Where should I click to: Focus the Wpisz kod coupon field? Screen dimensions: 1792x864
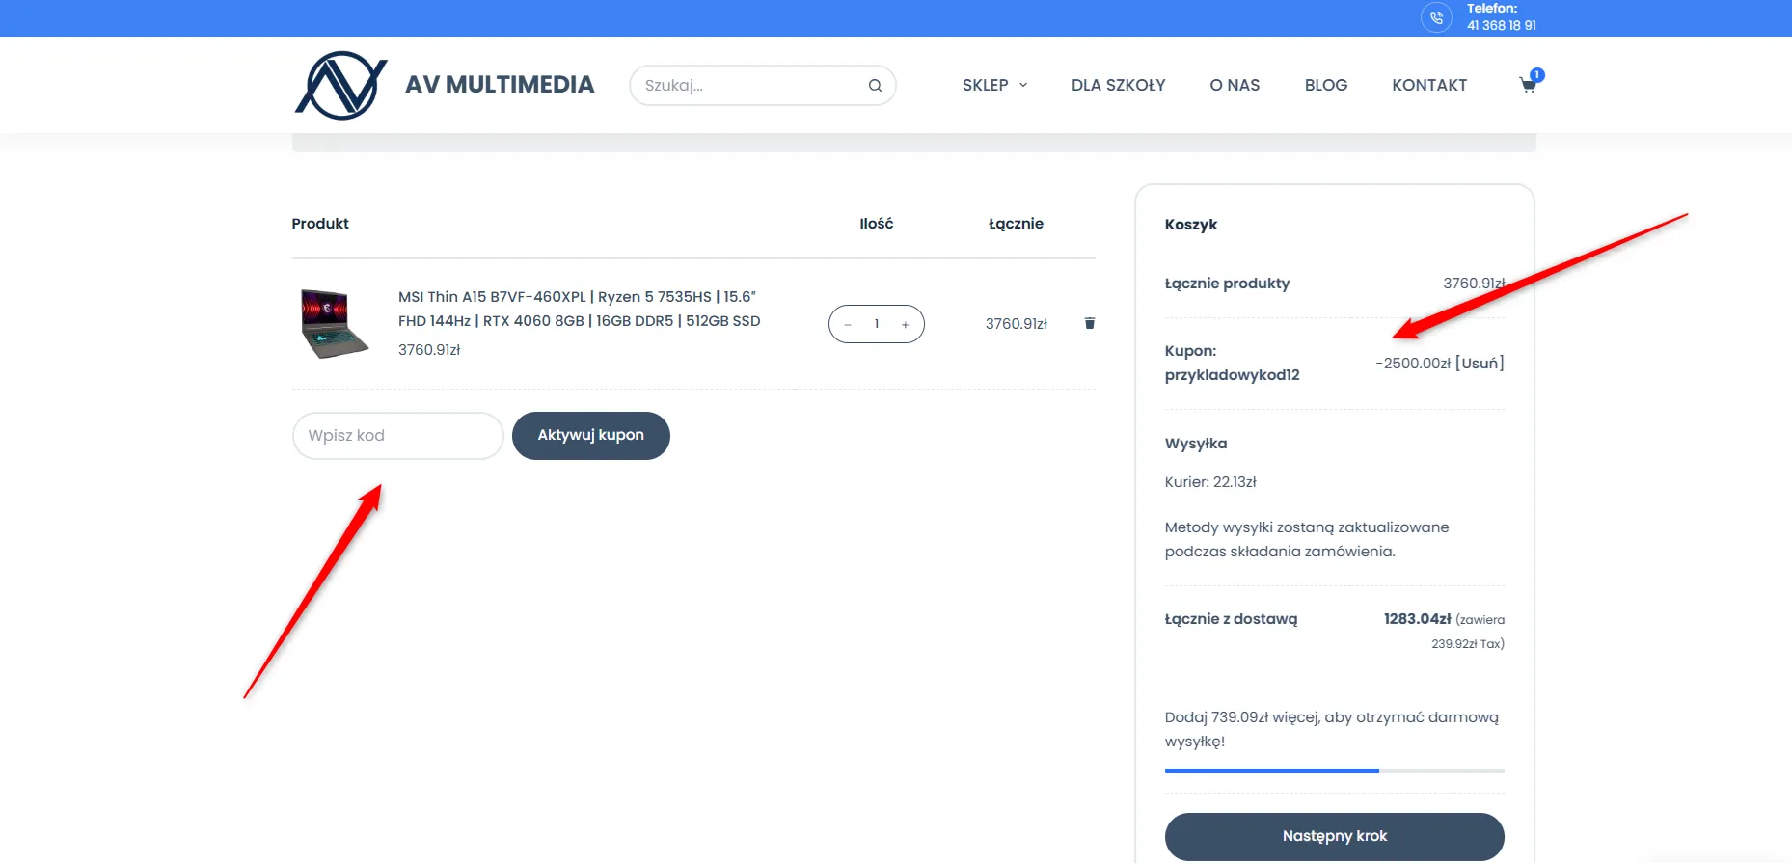[x=398, y=436]
